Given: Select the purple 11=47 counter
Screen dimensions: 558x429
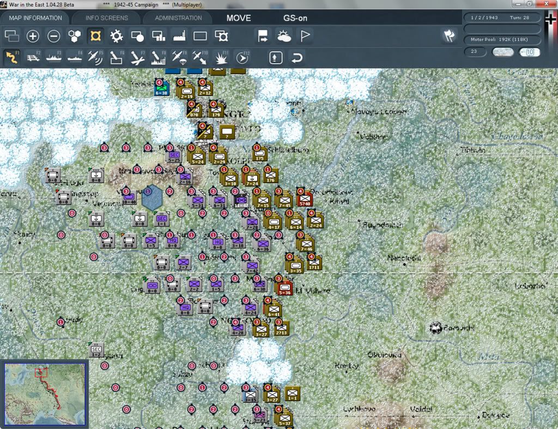Looking at the screenshot, I should (x=241, y=201).
